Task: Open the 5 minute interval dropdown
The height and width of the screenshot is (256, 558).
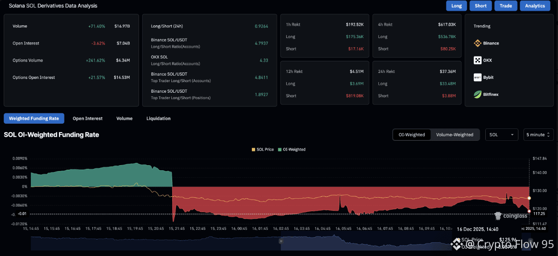Action: point(538,135)
